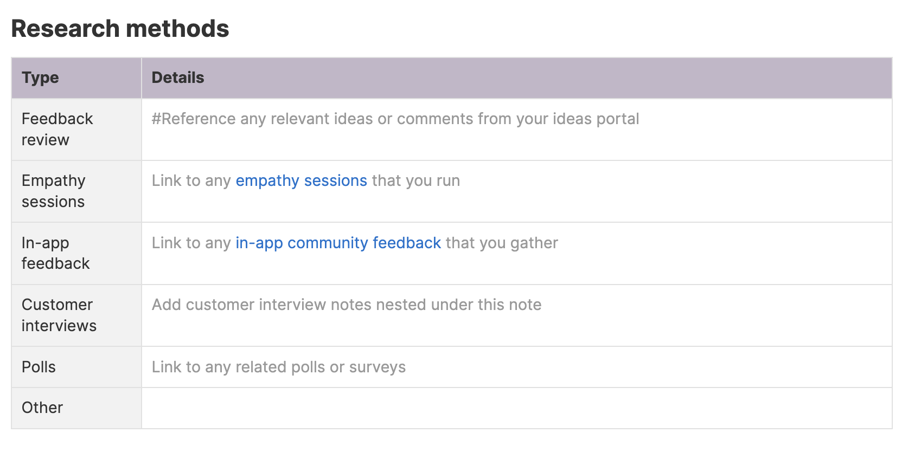
Task: Click 'Link to any related polls or surveys' text
Action: click(x=278, y=367)
